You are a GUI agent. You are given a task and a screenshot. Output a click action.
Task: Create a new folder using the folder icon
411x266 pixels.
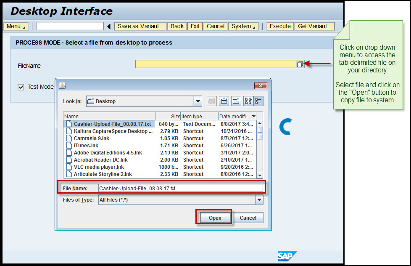pos(236,101)
